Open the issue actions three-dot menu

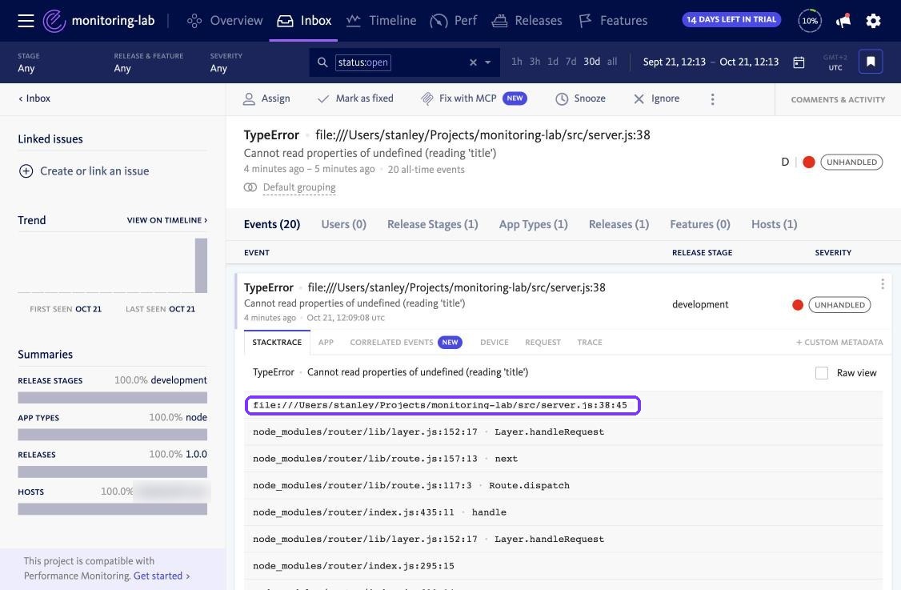coord(712,99)
